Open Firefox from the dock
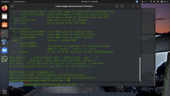The width and height of the screenshot is (170, 96). 5,8
